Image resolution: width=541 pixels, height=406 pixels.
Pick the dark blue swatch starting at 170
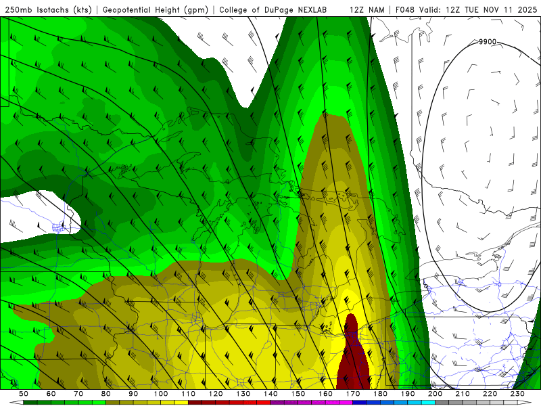click(360, 403)
